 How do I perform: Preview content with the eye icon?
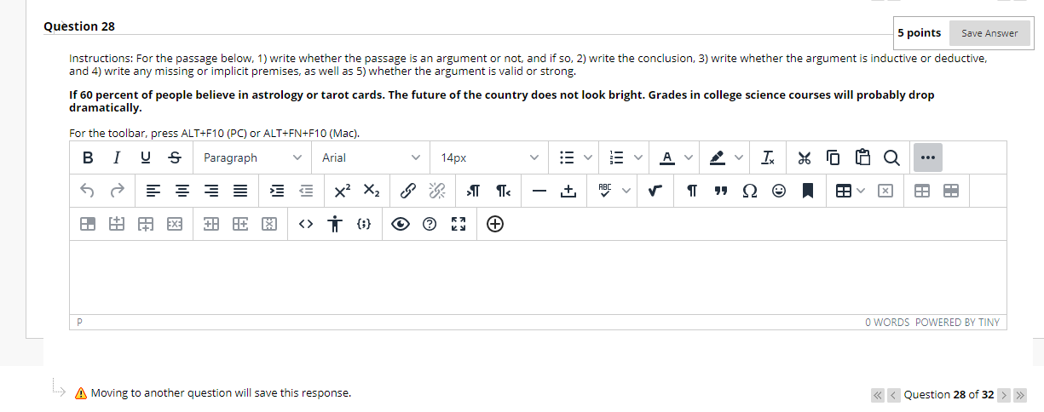pyautogui.click(x=401, y=224)
